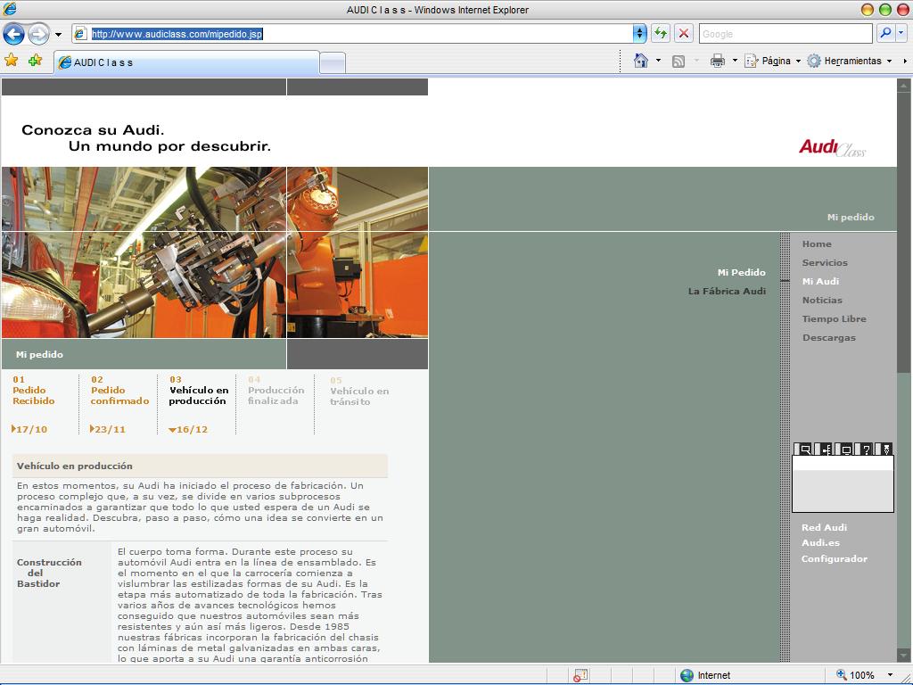Expand the Print options dropdown arrow
This screenshot has width=913, height=685.
(x=735, y=61)
